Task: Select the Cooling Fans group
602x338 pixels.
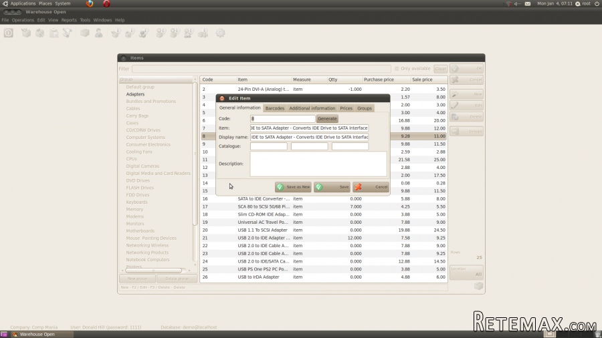Action: pyautogui.click(x=139, y=152)
